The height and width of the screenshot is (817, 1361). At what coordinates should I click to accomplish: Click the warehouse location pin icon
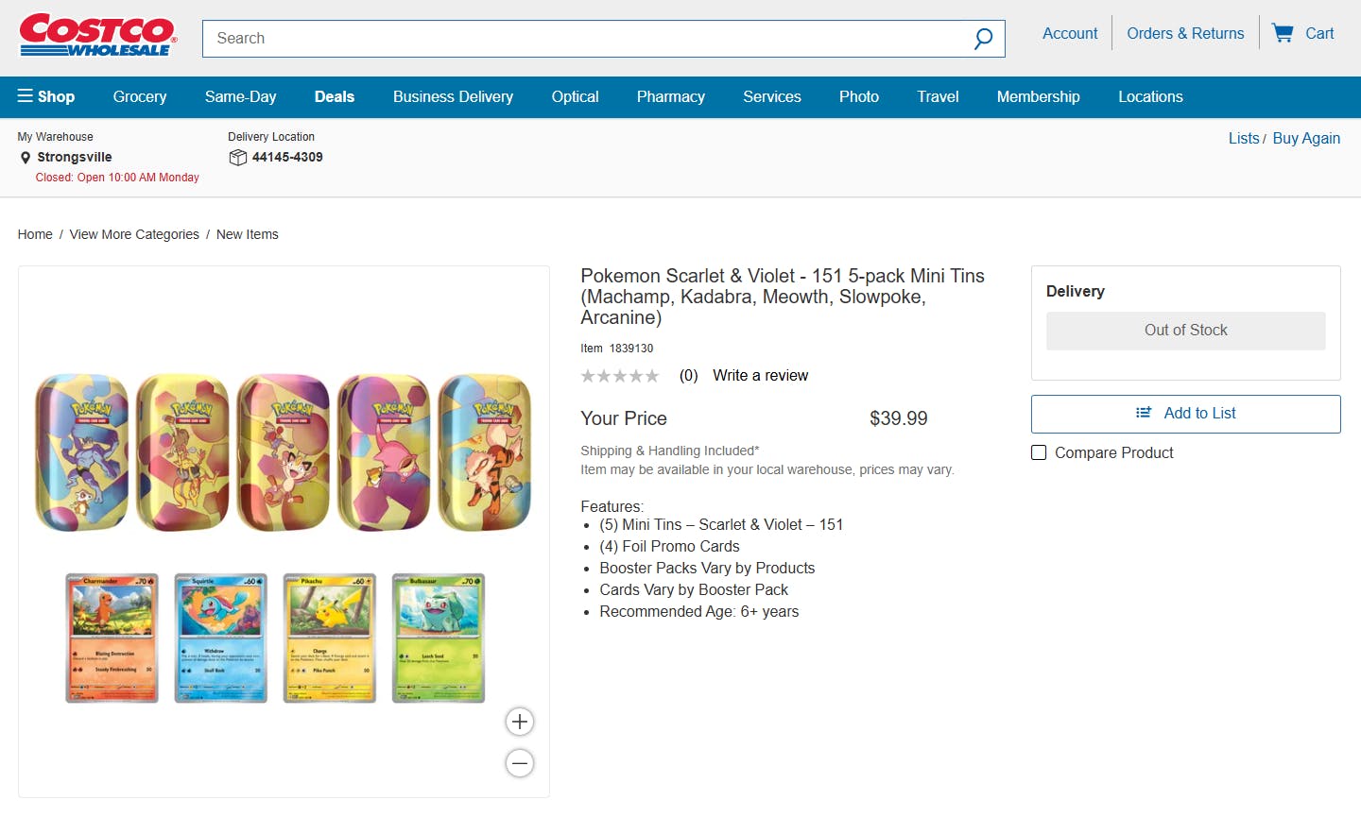[26, 158]
